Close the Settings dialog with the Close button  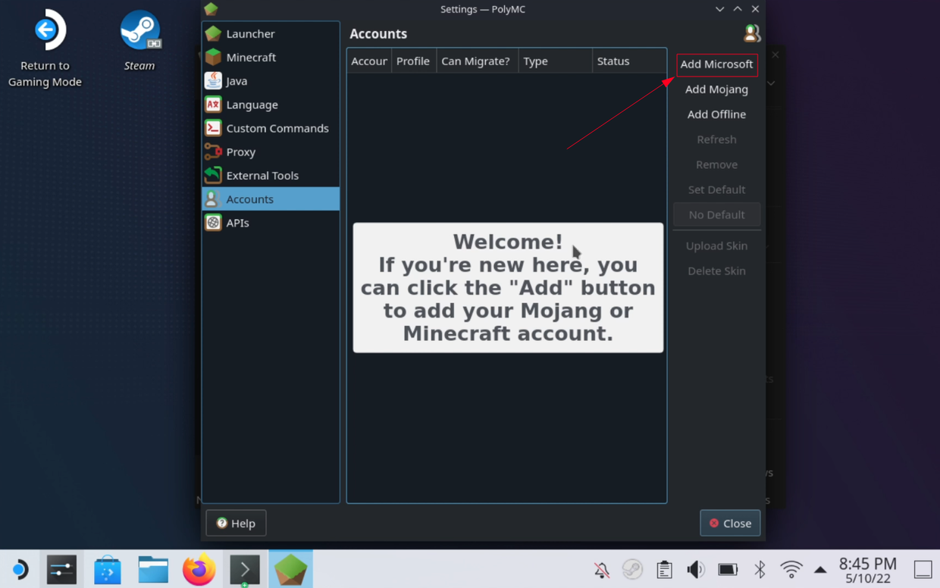click(x=730, y=523)
